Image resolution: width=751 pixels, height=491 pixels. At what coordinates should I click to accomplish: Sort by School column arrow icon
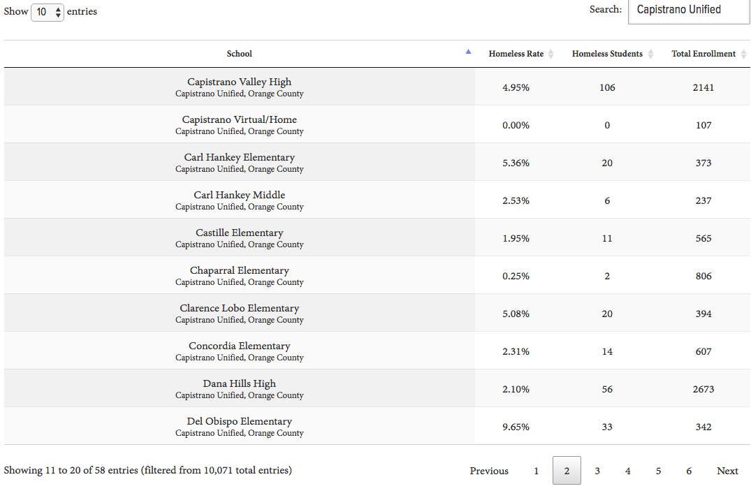[468, 52]
